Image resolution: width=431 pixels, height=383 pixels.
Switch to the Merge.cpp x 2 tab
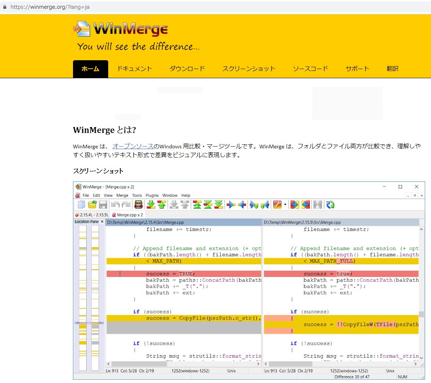(x=128, y=215)
